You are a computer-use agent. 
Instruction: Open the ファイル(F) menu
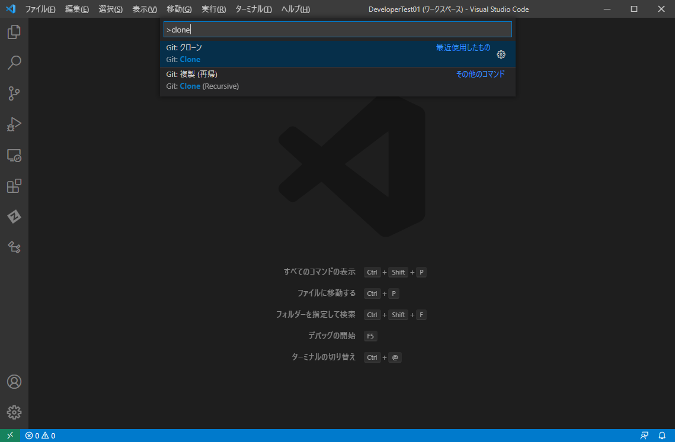tap(40, 9)
